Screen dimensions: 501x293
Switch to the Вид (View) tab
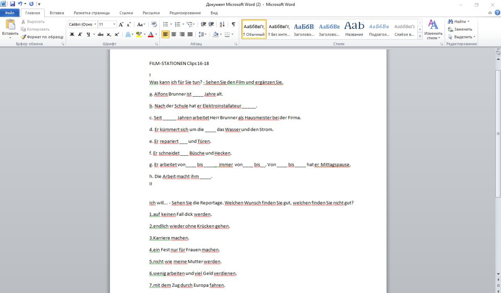[x=214, y=13]
